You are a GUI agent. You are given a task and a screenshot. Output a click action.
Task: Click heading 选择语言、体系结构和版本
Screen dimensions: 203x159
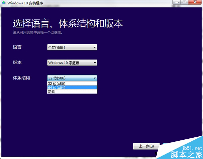pyautogui.click(x=68, y=24)
